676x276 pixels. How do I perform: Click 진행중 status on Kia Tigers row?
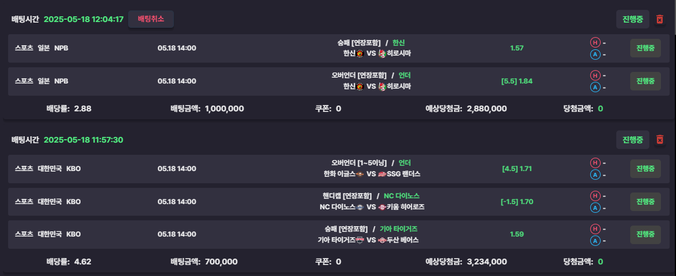pos(645,234)
